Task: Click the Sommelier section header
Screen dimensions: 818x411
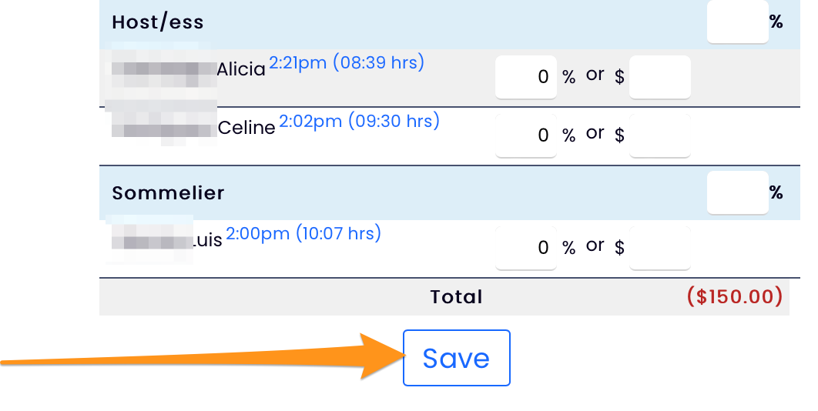Action: point(168,192)
